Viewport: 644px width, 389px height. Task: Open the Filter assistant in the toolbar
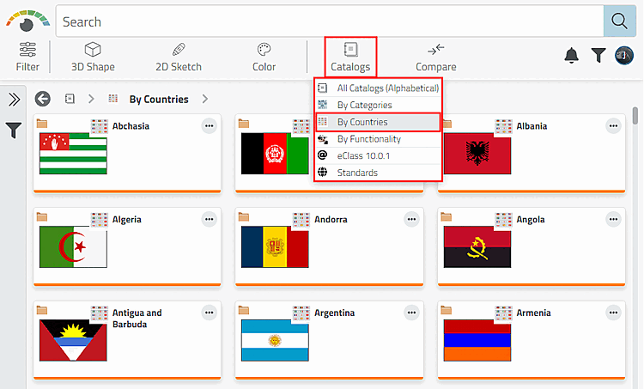pos(27,57)
